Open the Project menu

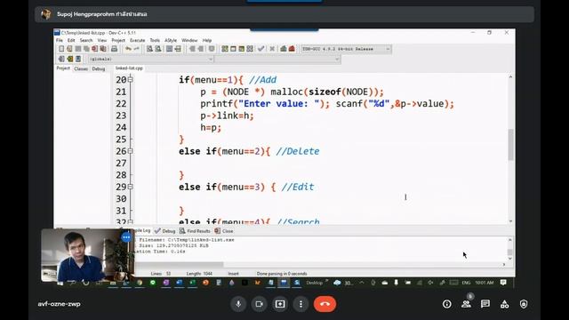[118, 40]
